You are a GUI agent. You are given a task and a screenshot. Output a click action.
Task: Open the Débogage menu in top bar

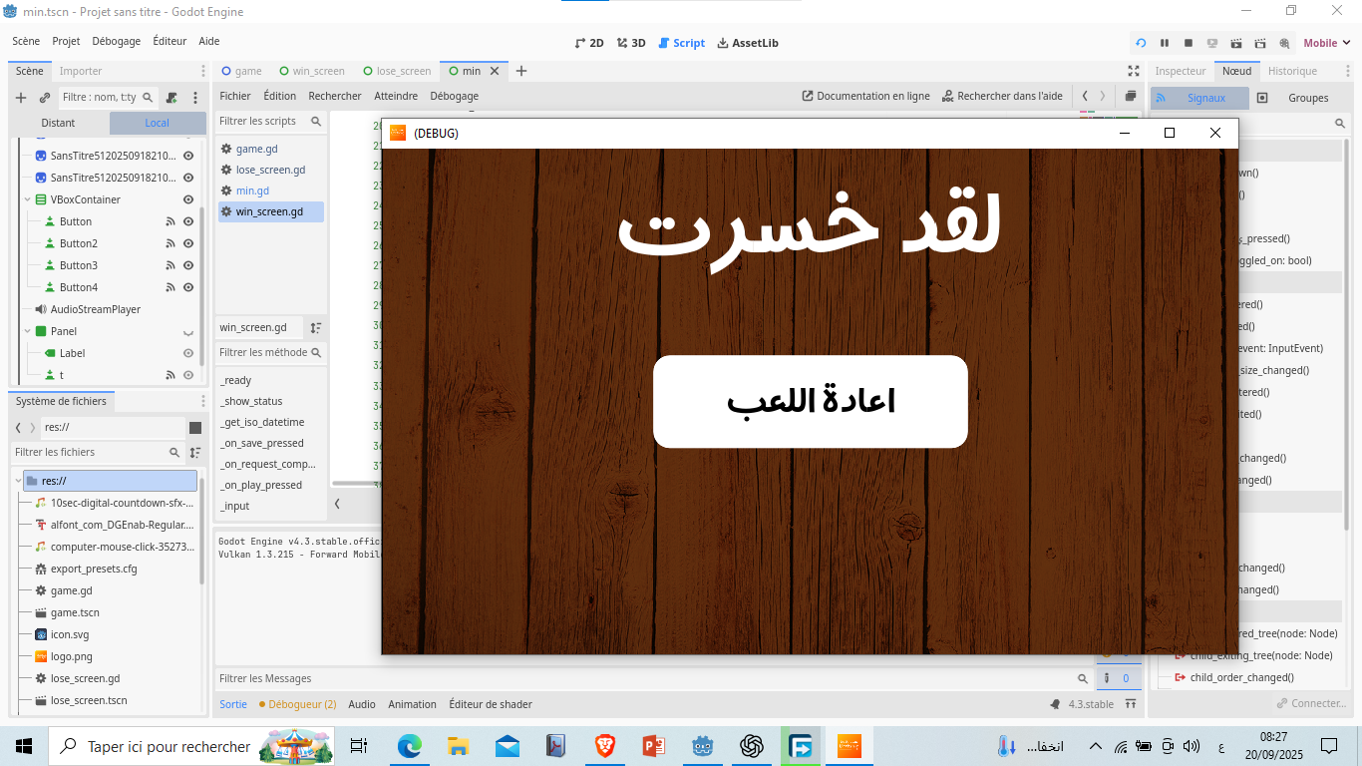[x=116, y=41]
